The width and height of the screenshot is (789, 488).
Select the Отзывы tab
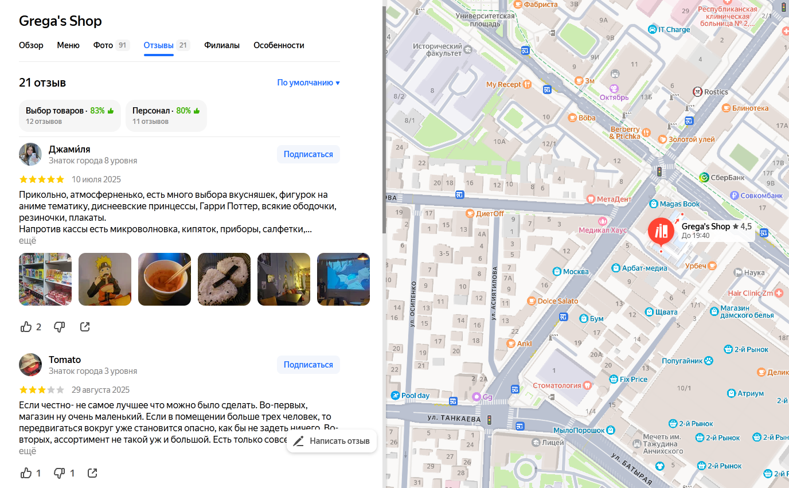point(167,45)
